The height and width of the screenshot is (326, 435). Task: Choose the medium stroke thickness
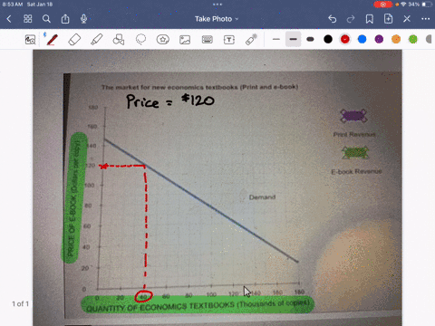click(293, 39)
